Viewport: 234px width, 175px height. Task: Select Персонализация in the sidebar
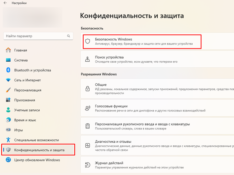point(38,90)
